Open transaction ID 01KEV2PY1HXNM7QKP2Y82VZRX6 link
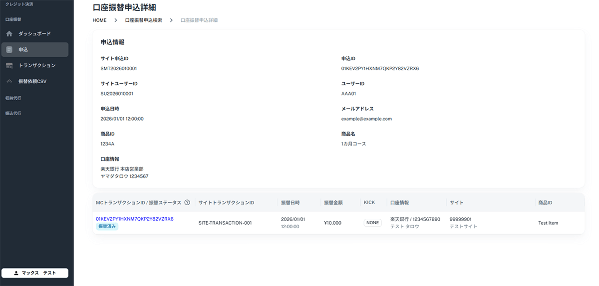The width and height of the screenshot is (599, 286). click(x=134, y=219)
